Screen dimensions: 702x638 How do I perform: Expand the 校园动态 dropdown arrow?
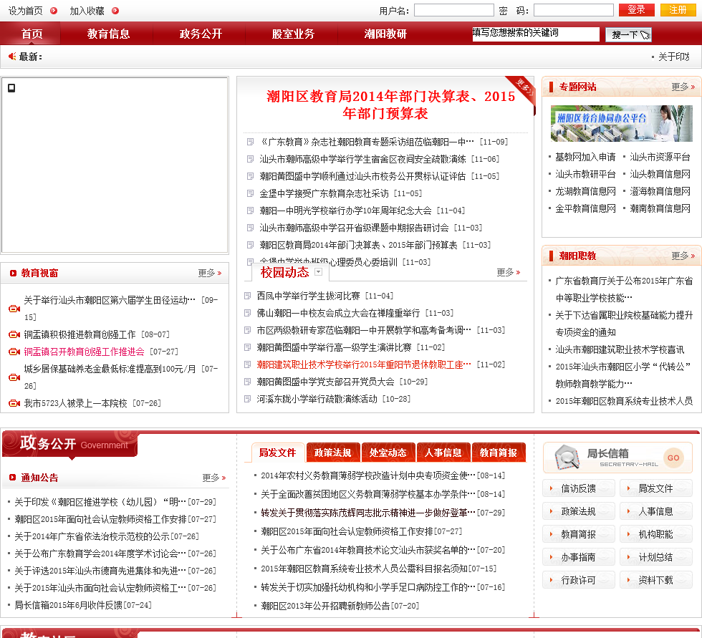pyautogui.click(x=318, y=271)
